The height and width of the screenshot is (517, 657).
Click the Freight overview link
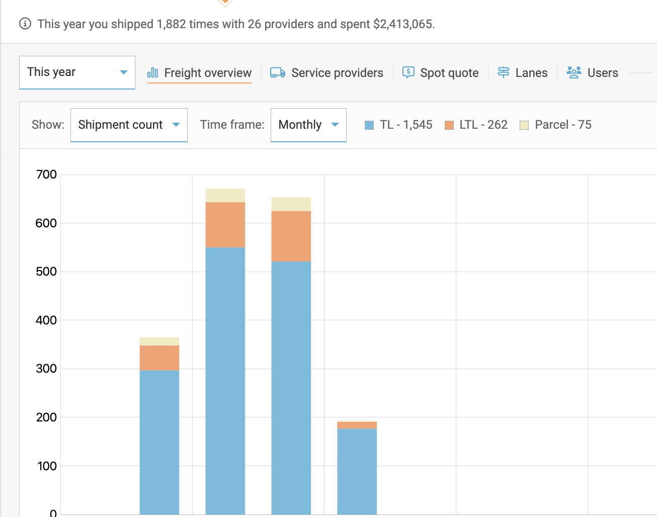[206, 72]
